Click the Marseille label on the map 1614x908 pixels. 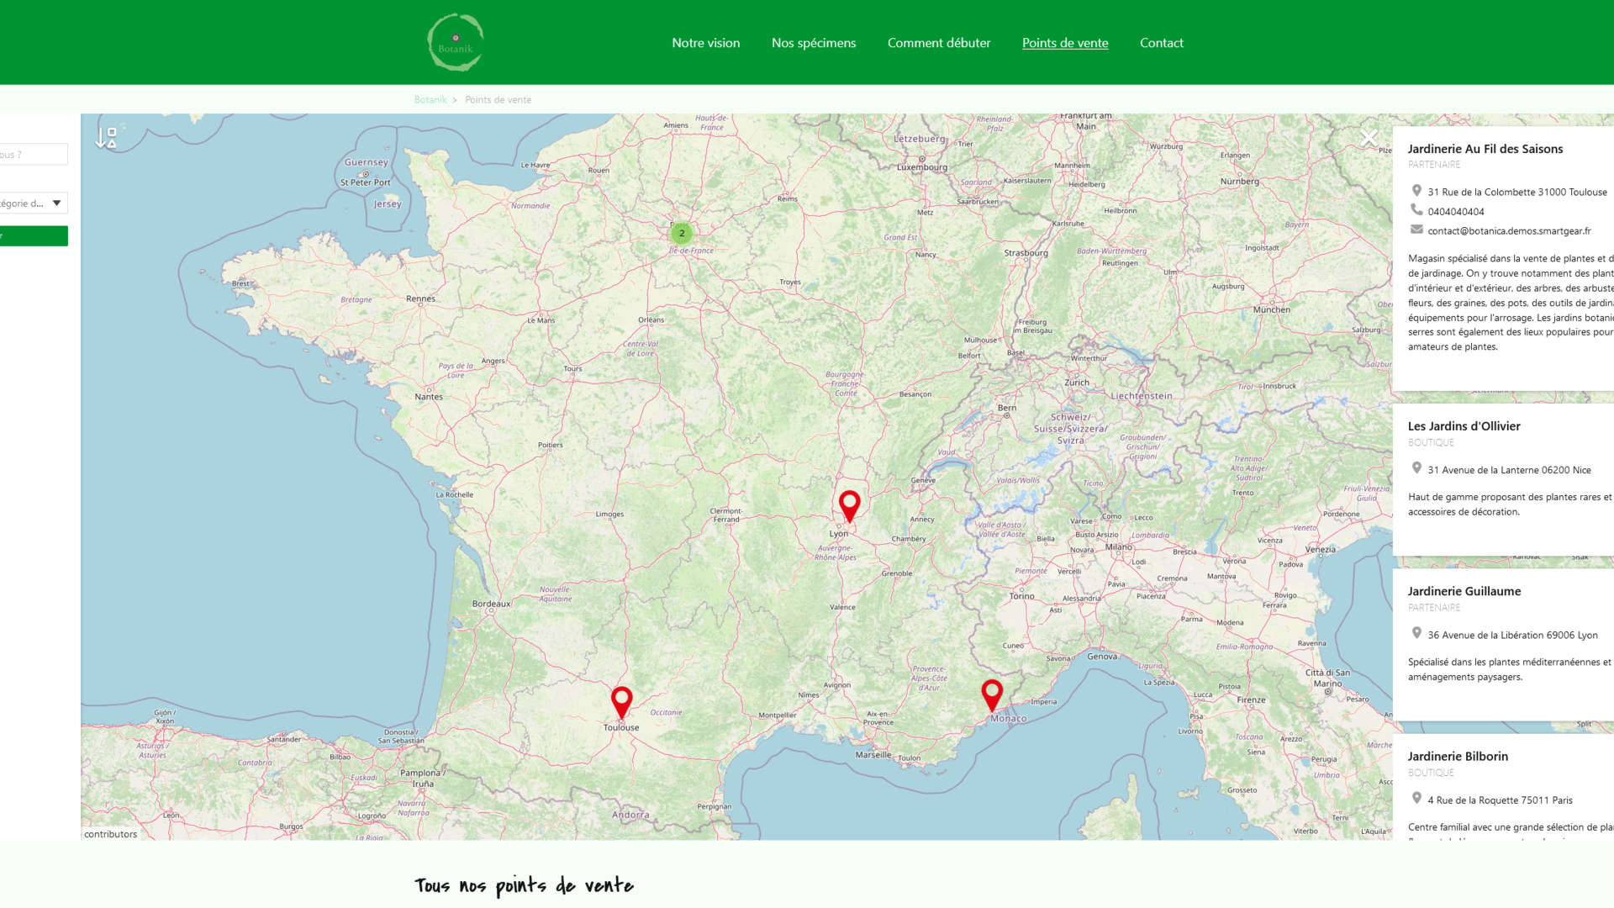coord(873,755)
